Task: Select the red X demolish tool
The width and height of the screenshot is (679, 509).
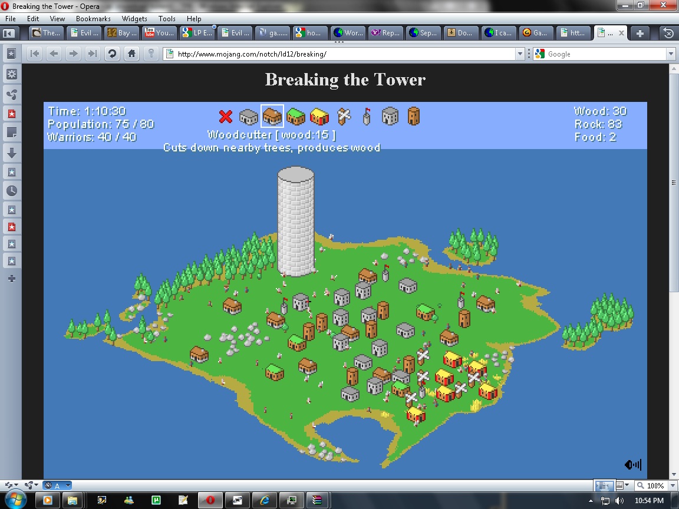Action: coord(225,116)
